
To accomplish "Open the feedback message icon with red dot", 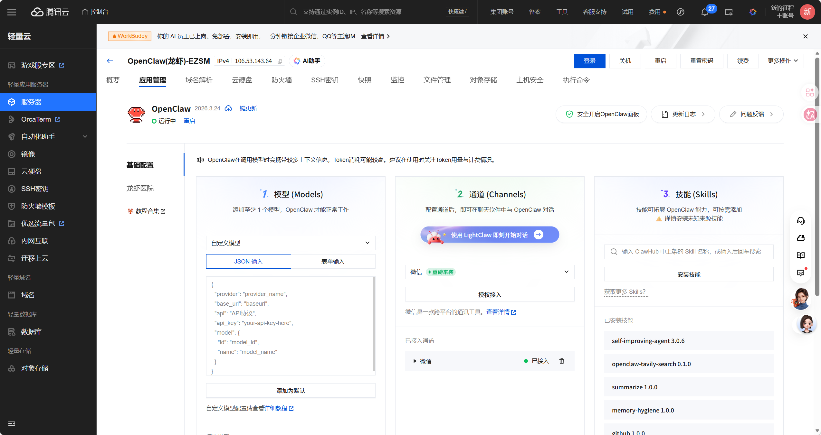I will (801, 273).
